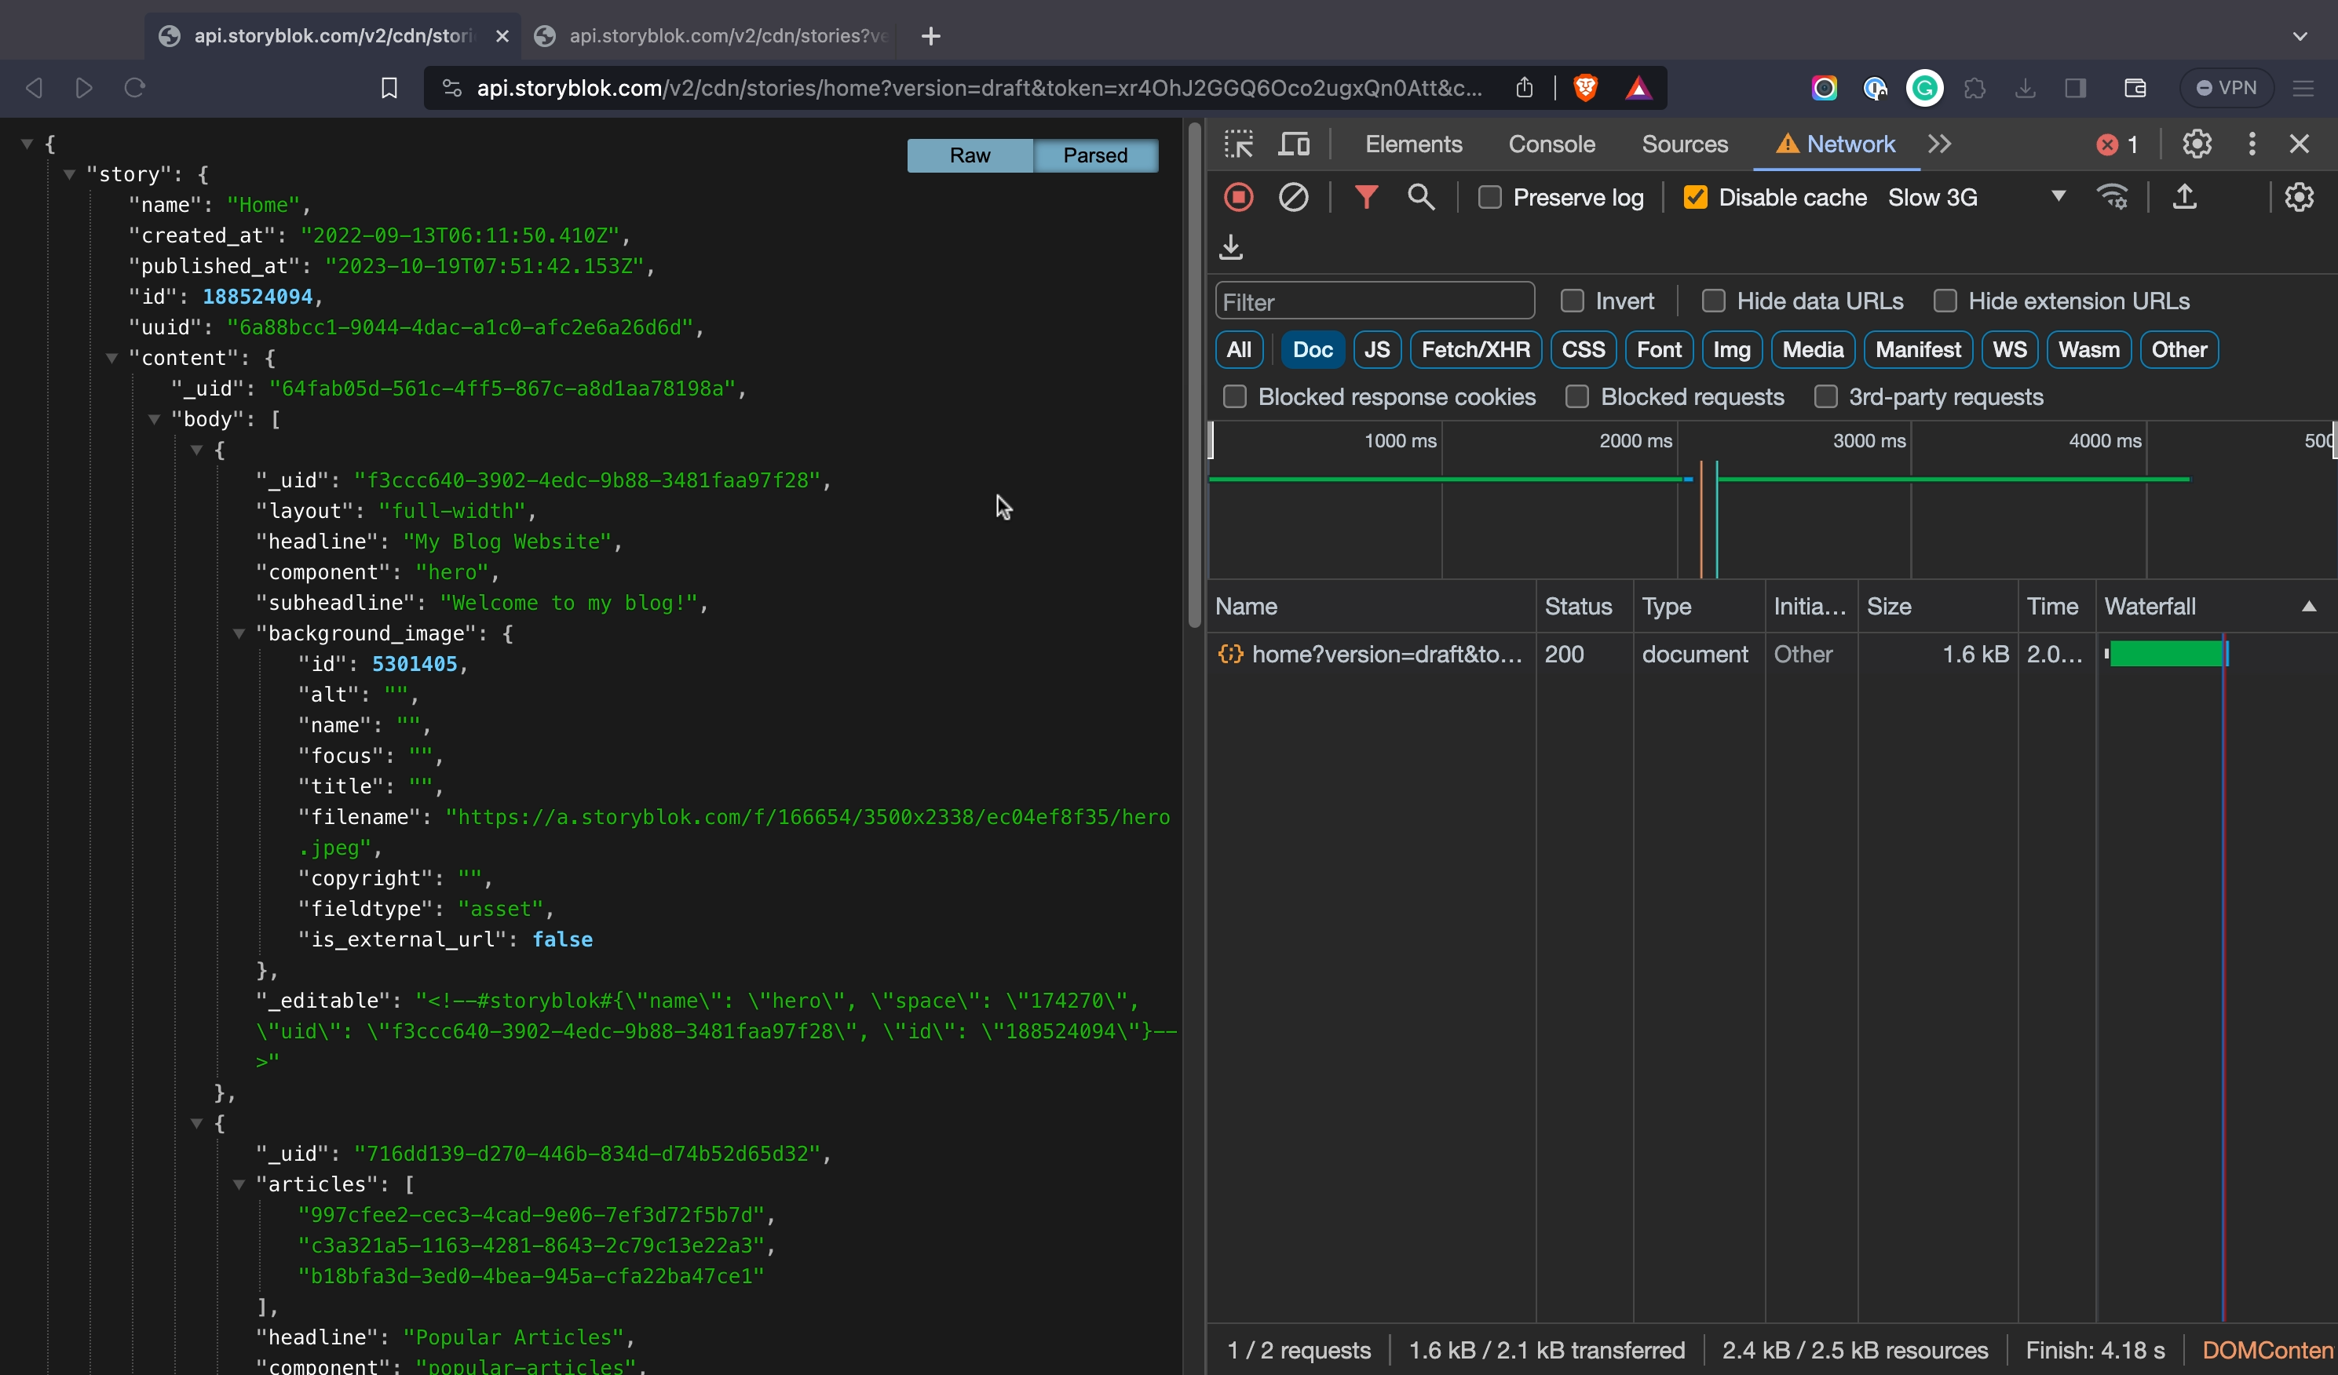The width and height of the screenshot is (2338, 1375).
Task: Open network search with magnifier icon
Action: pyautogui.click(x=1420, y=198)
